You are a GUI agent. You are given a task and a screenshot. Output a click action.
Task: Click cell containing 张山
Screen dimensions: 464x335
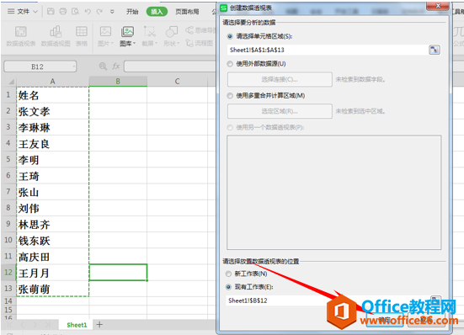(53, 192)
